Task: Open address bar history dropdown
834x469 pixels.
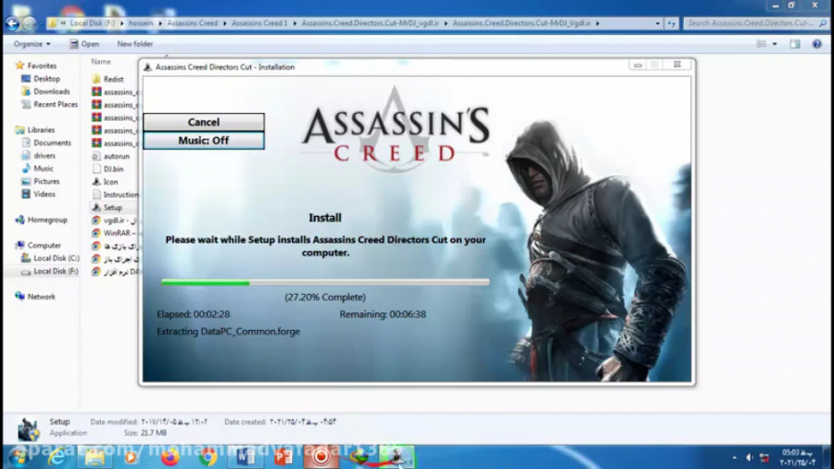Action: pyautogui.click(x=657, y=23)
